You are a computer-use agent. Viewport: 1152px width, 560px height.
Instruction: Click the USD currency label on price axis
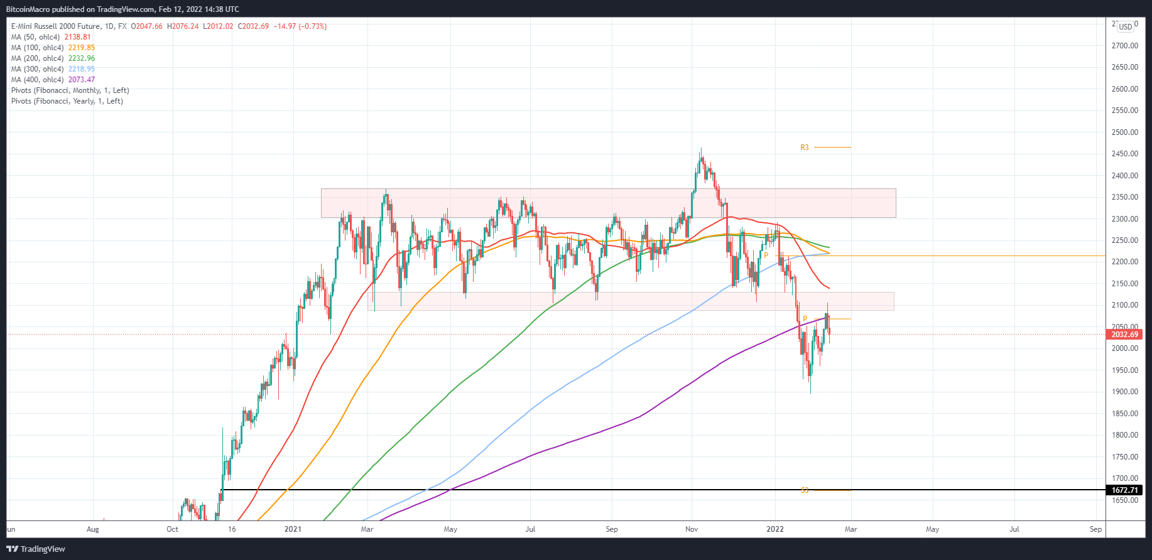tap(1126, 26)
